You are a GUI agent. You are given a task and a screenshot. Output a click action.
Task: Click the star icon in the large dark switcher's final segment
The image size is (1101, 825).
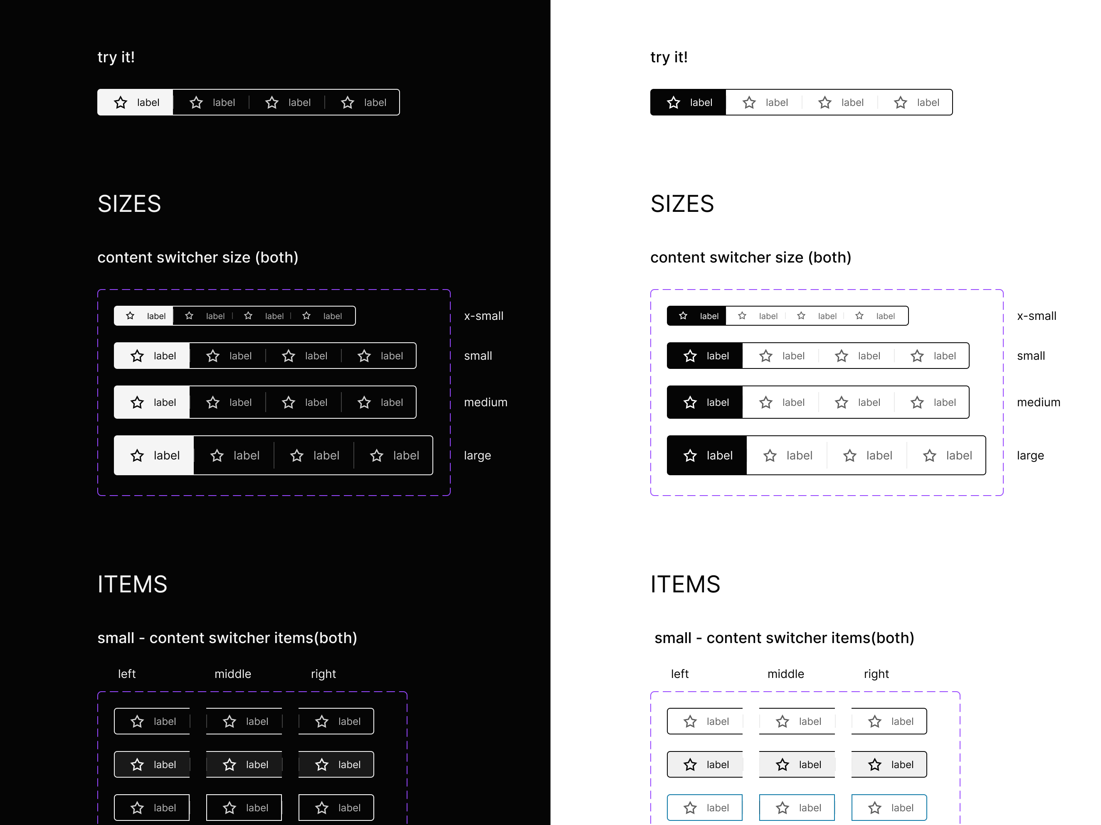point(376,455)
